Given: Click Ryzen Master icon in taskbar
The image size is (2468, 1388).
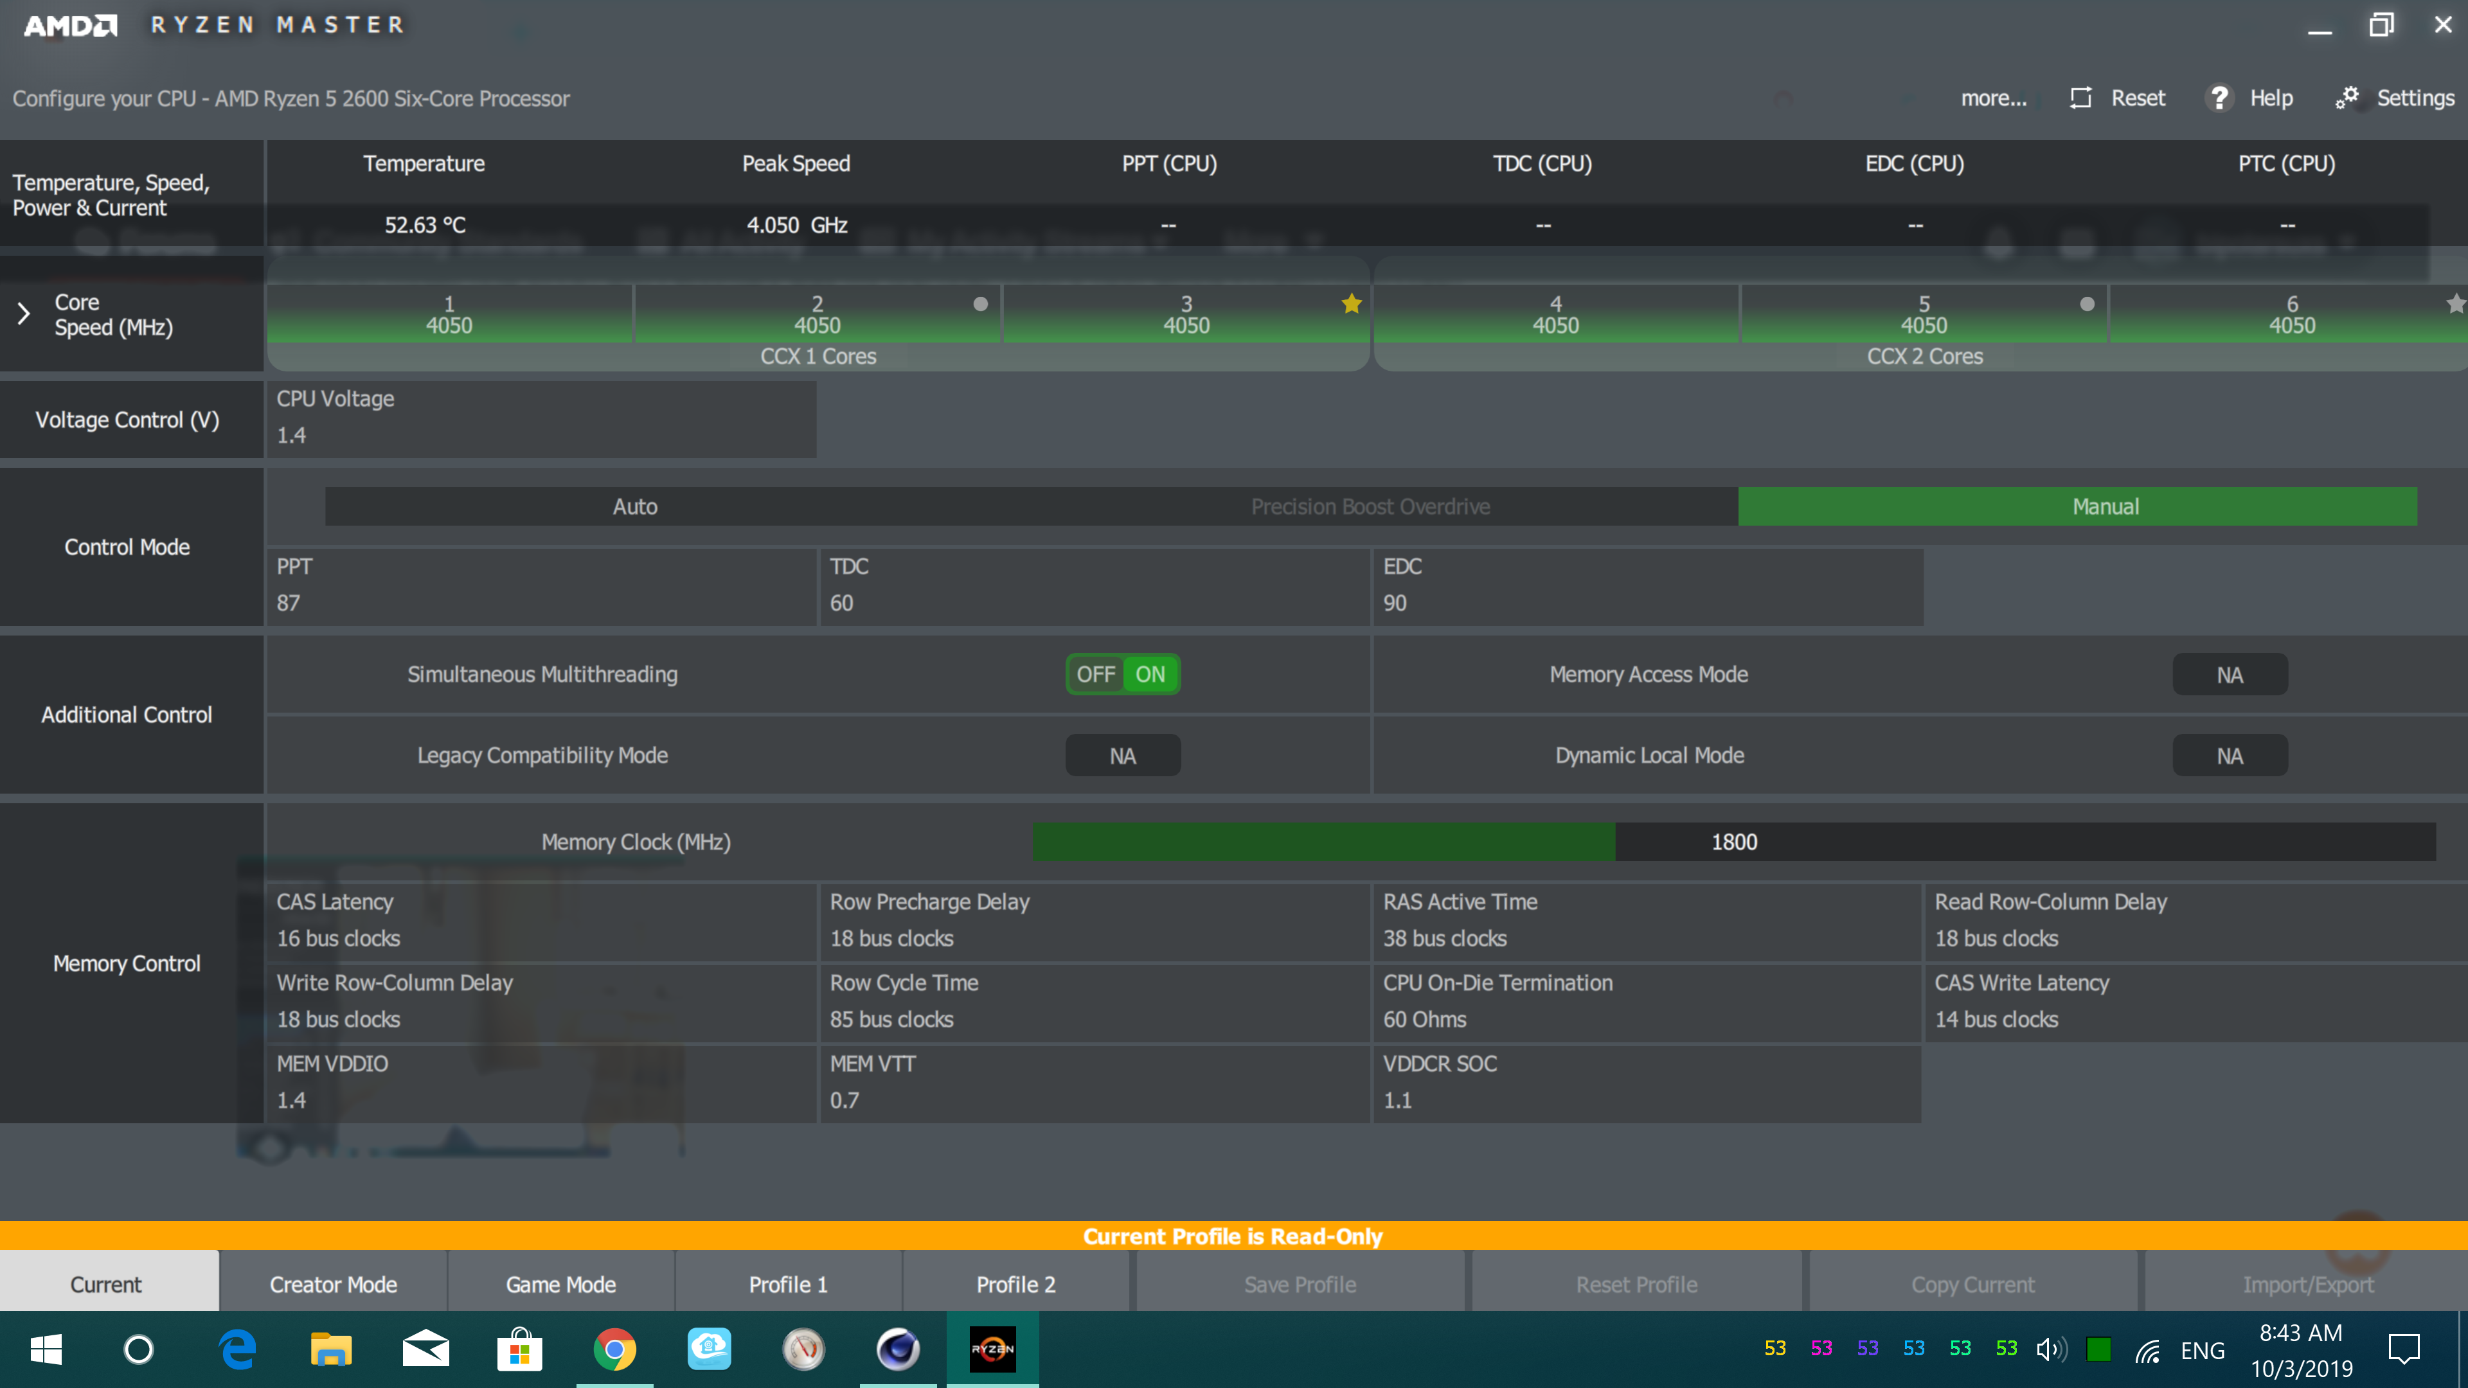Looking at the screenshot, I should click(x=992, y=1349).
